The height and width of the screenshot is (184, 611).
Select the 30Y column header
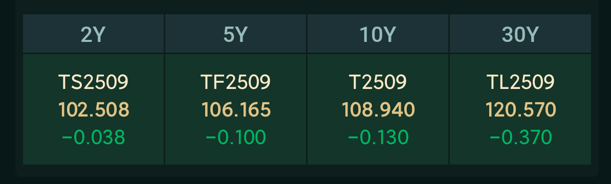tap(520, 33)
